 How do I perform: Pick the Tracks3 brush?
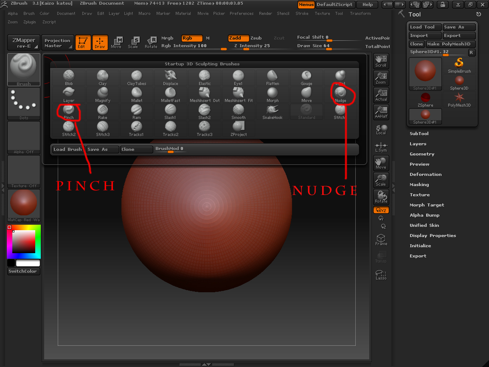[x=205, y=129]
